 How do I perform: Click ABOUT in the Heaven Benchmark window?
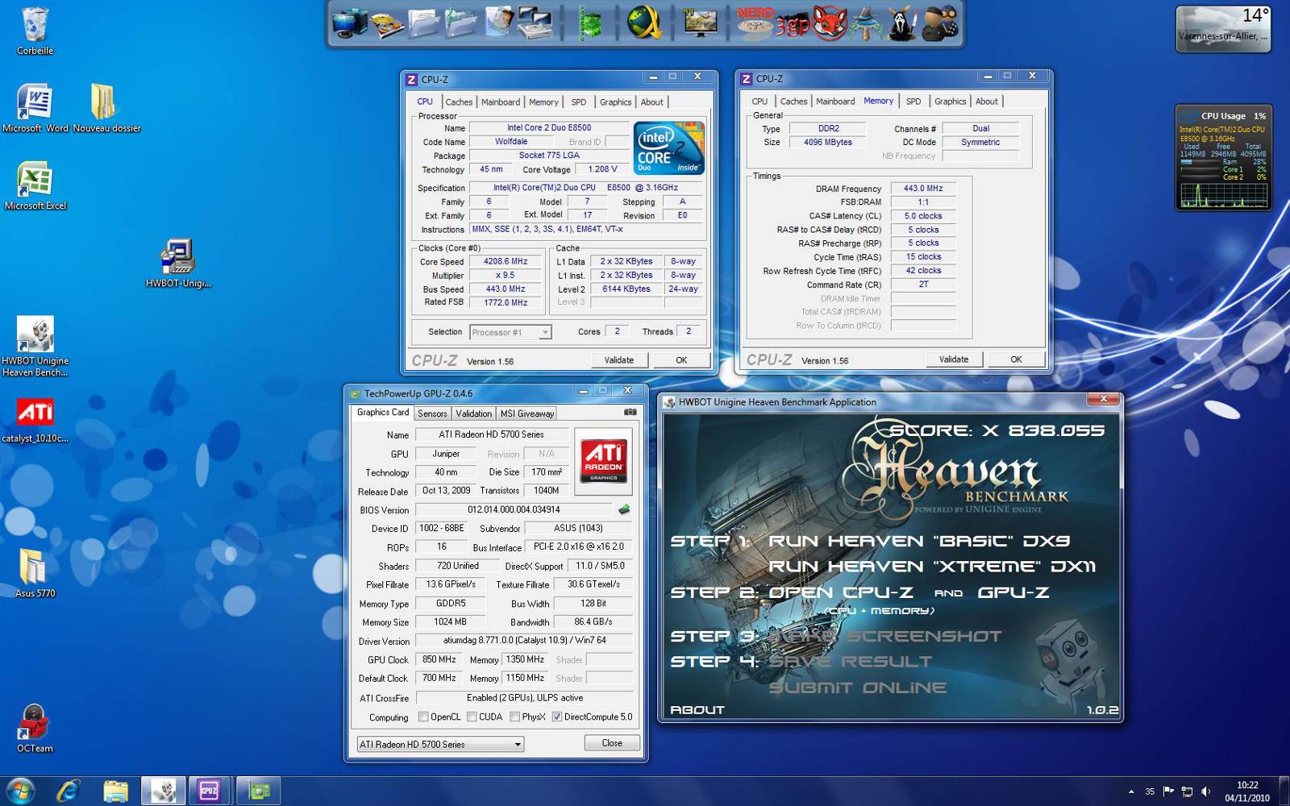pyautogui.click(x=697, y=710)
